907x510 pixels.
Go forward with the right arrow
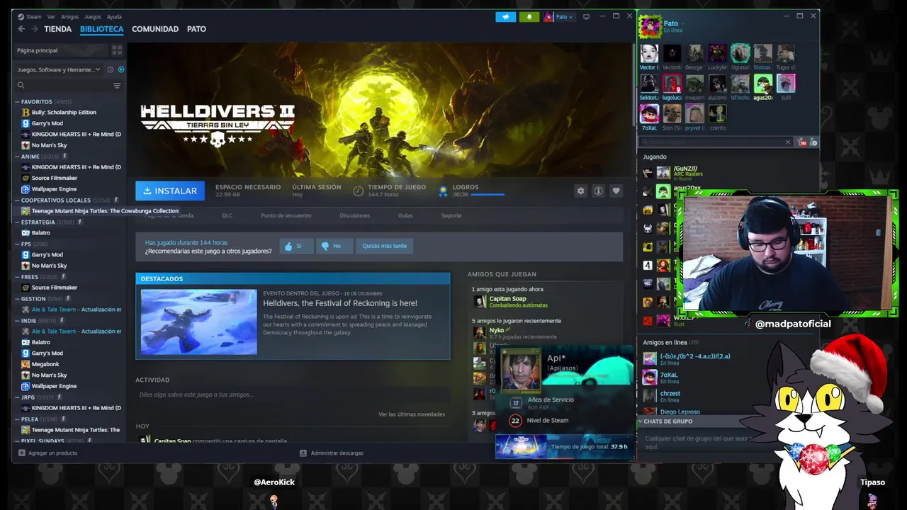(x=33, y=29)
